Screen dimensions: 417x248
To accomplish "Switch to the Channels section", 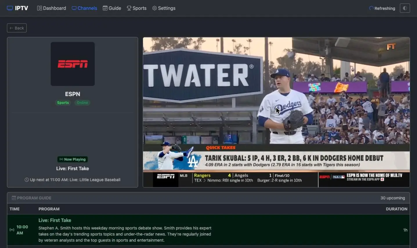I will [84, 8].
